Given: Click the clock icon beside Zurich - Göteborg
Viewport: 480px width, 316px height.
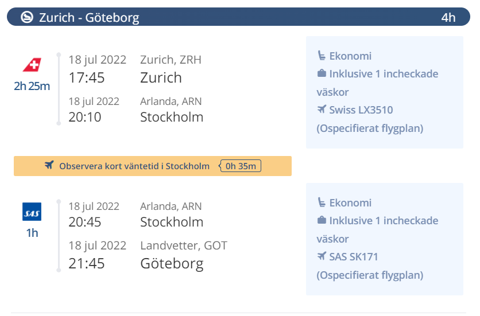Looking at the screenshot, I should tap(27, 18).
